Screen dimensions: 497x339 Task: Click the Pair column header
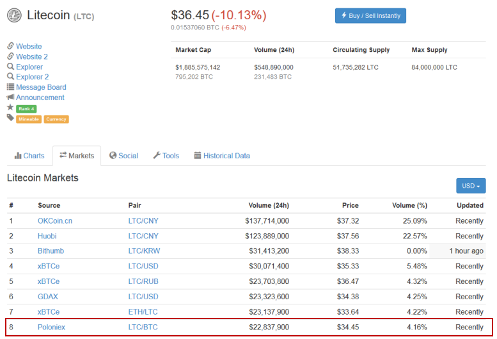[x=135, y=205]
